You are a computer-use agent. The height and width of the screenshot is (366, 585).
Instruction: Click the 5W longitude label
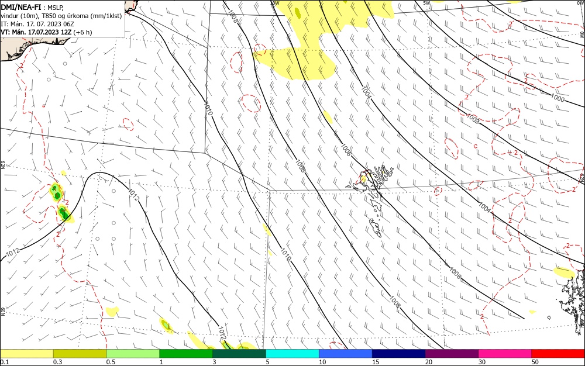click(427, 3)
